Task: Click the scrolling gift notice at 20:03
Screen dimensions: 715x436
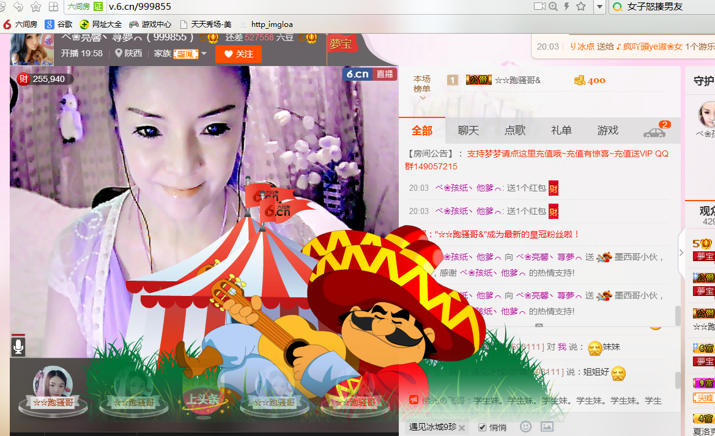Action: click(624, 46)
